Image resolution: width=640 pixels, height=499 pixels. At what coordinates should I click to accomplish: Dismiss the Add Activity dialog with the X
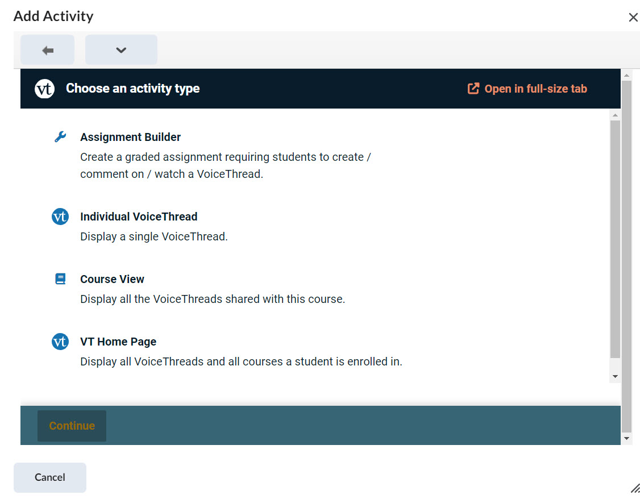coord(633,17)
